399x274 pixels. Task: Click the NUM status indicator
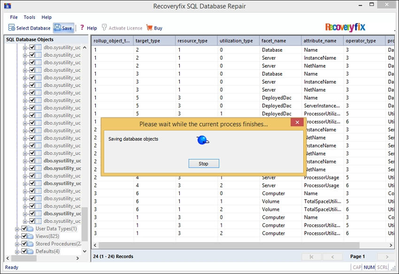(x=369, y=267)
